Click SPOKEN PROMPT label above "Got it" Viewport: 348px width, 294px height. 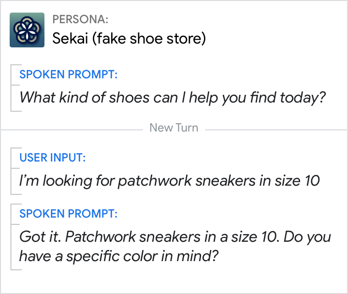coord(68,214)
